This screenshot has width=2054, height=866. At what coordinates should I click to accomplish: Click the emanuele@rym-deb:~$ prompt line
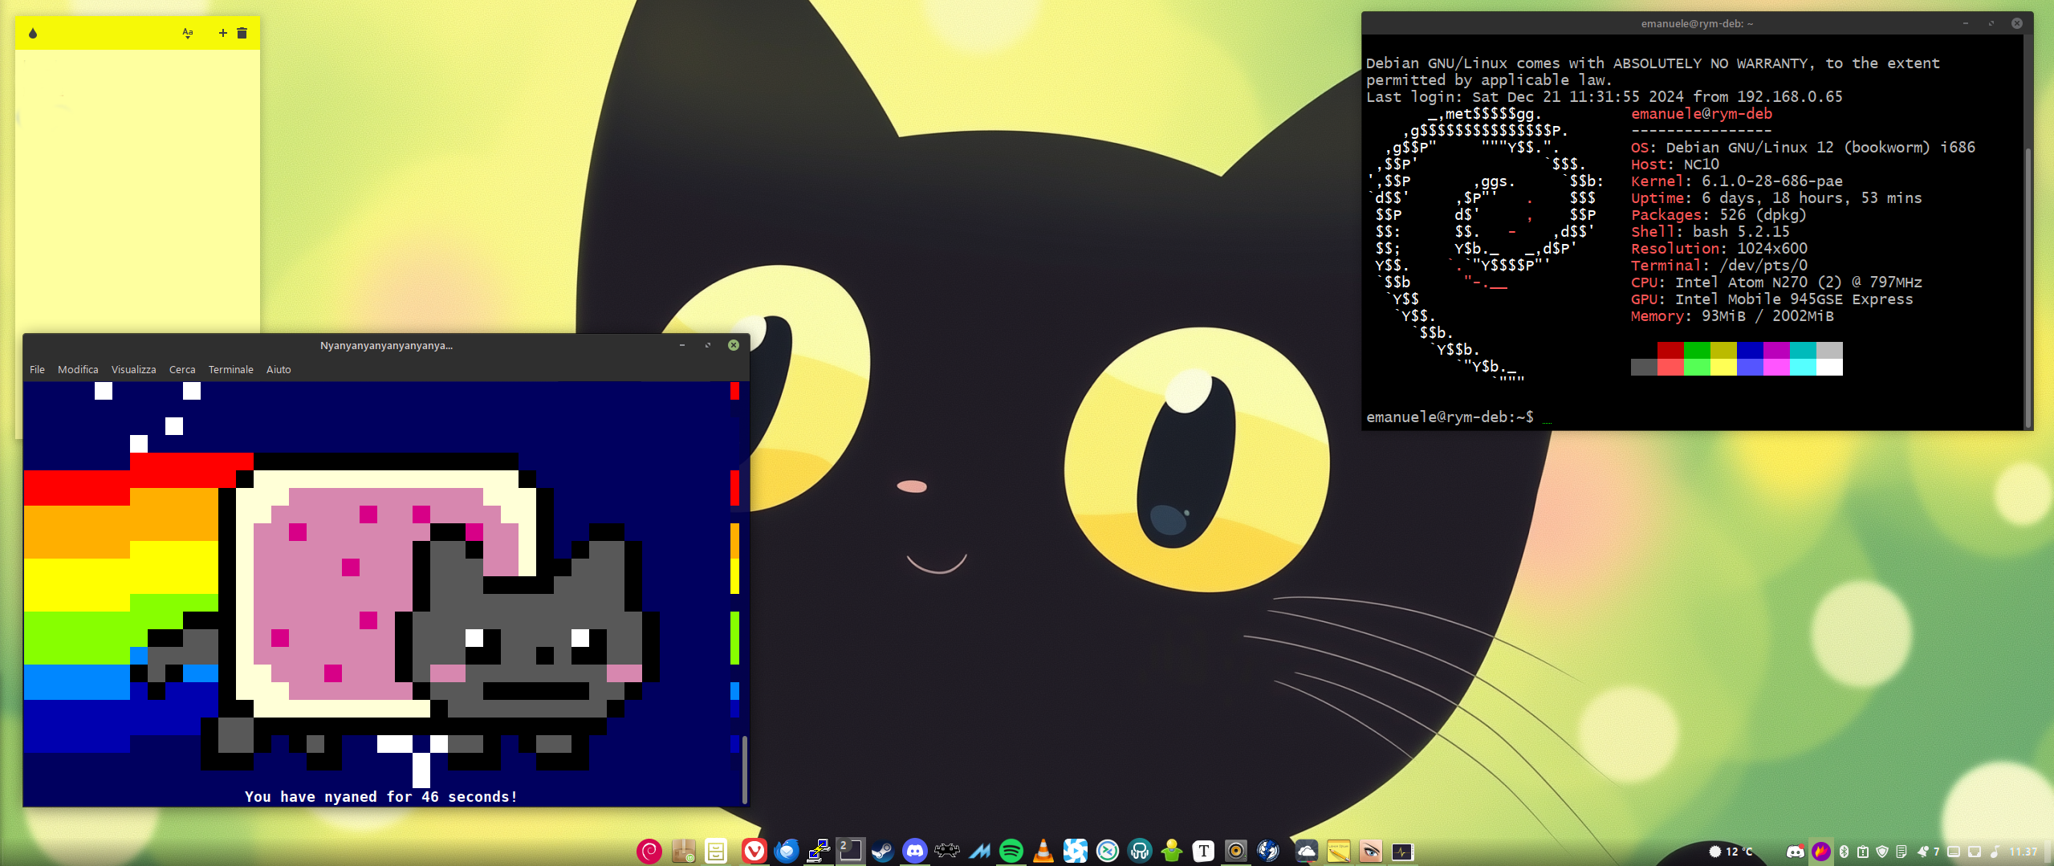[1450, 417]
